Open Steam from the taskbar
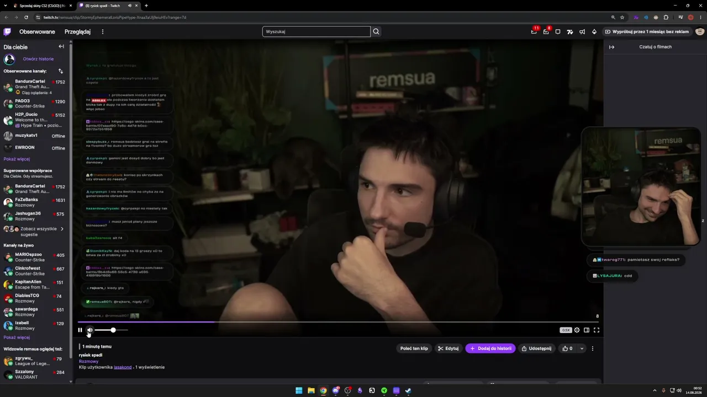This screenshot has width=707, height=397. pyautogui.click(x=408, y=390)
